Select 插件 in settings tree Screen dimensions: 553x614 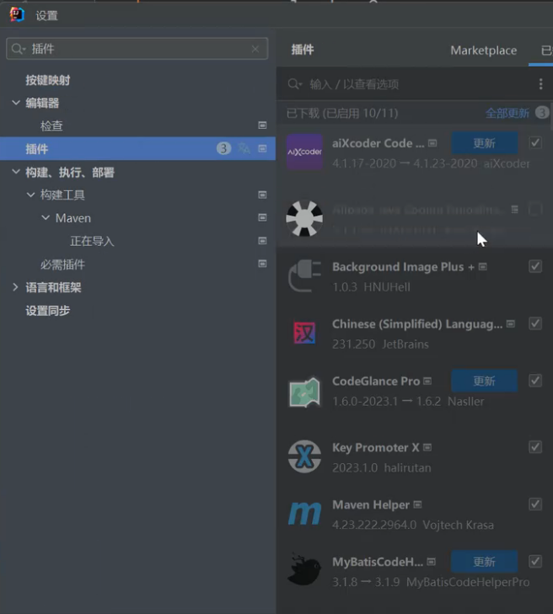[x=37, y=149]
